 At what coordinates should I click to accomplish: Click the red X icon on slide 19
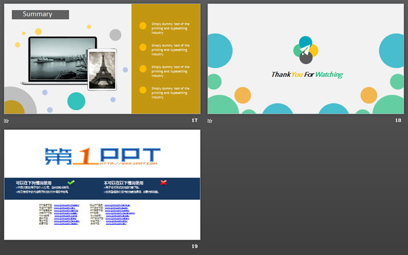pos(163,182)
